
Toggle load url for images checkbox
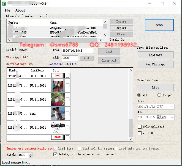click(x=79, y=149)
